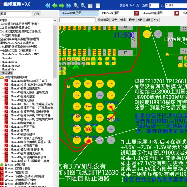Jump to the first document page
This screenshot has height=187, width=187.
[48, 6]
